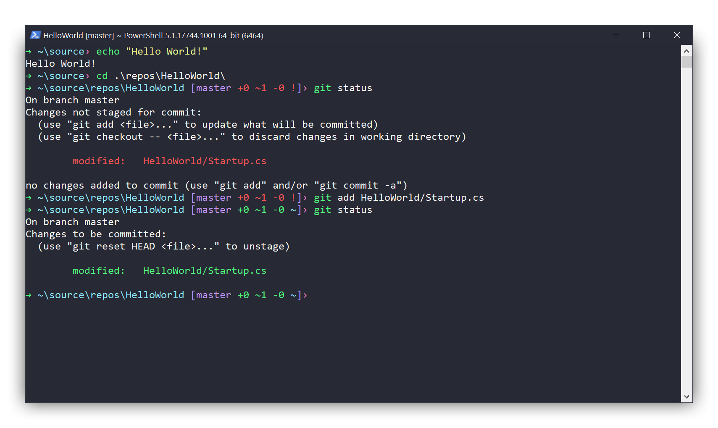Screen dimensions: 718x428
Task: Click the "+0" staged counter in the last prompt
Action: tap(243, 295)
